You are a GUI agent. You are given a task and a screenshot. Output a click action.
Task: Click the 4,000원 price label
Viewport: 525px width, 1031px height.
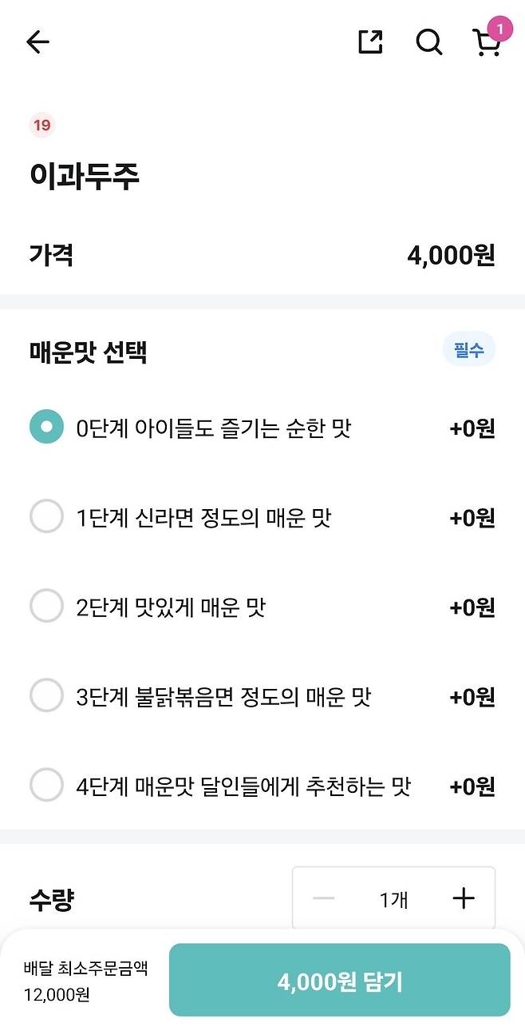tap(452, 256)
